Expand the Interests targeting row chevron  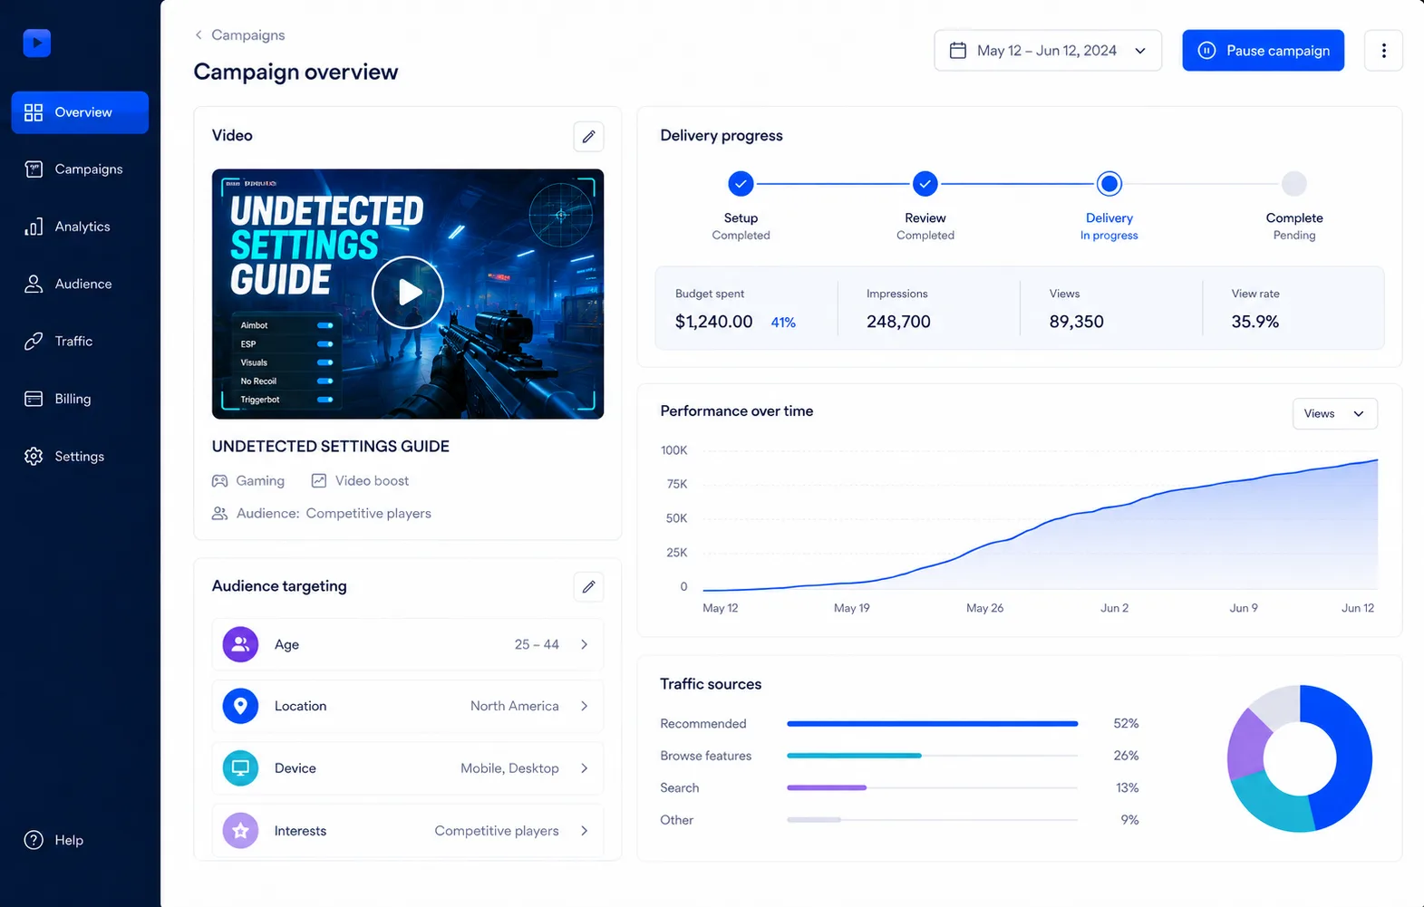[x=585, y=831]
